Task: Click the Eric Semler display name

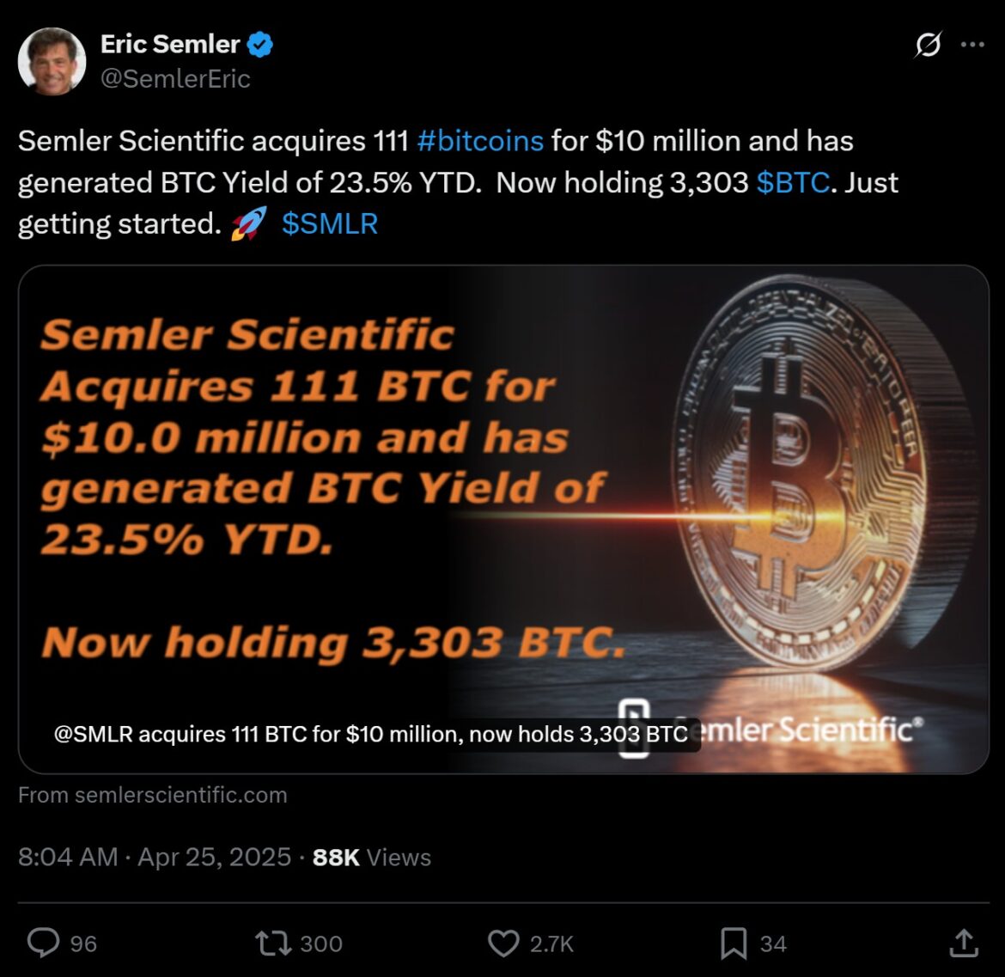Action: pyautogui.click(x=169, y=44)
